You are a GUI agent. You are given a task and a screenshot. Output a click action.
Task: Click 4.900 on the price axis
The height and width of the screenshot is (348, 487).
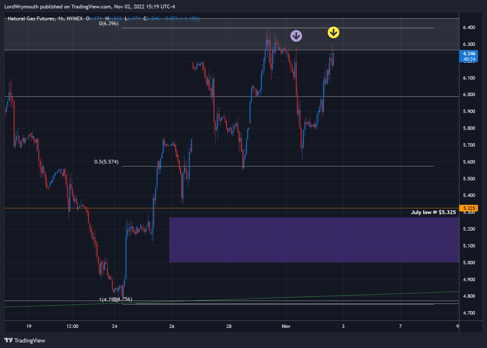tap(469, 280)
